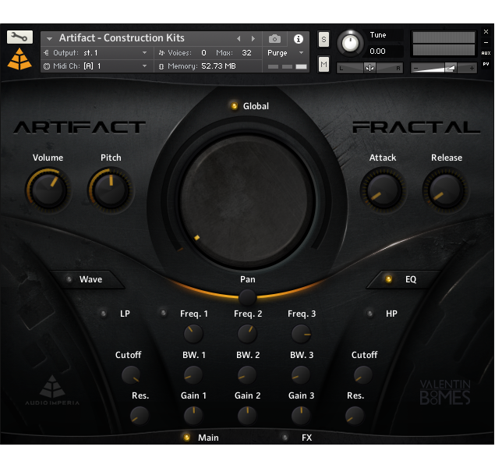
Task: Enable the LP filter toggle
Action: (103, 314)
